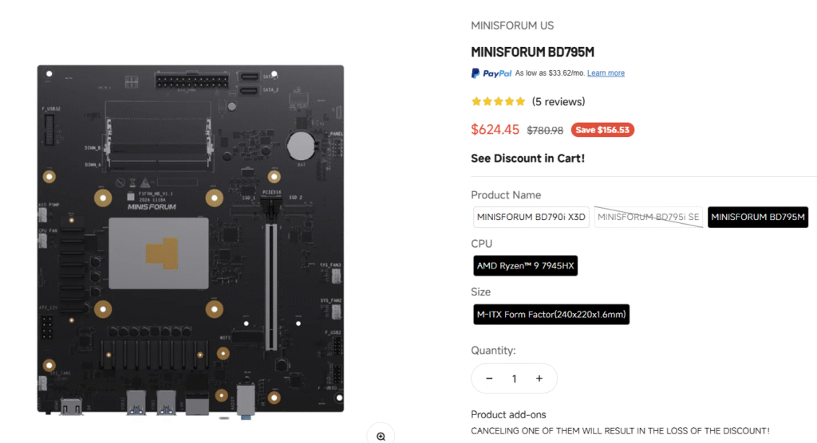The image size is (817, 443).
Task: Click the MINISFORUM BD795M product title
Action: pyautogui.click(x=532, y=53)
